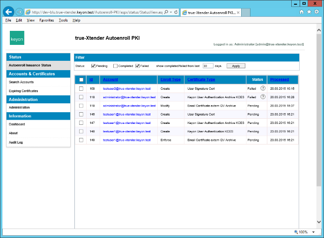Sort table by Enroll Type column
Image resolution: width=324 pixels, height=238 pixels.
170,79
